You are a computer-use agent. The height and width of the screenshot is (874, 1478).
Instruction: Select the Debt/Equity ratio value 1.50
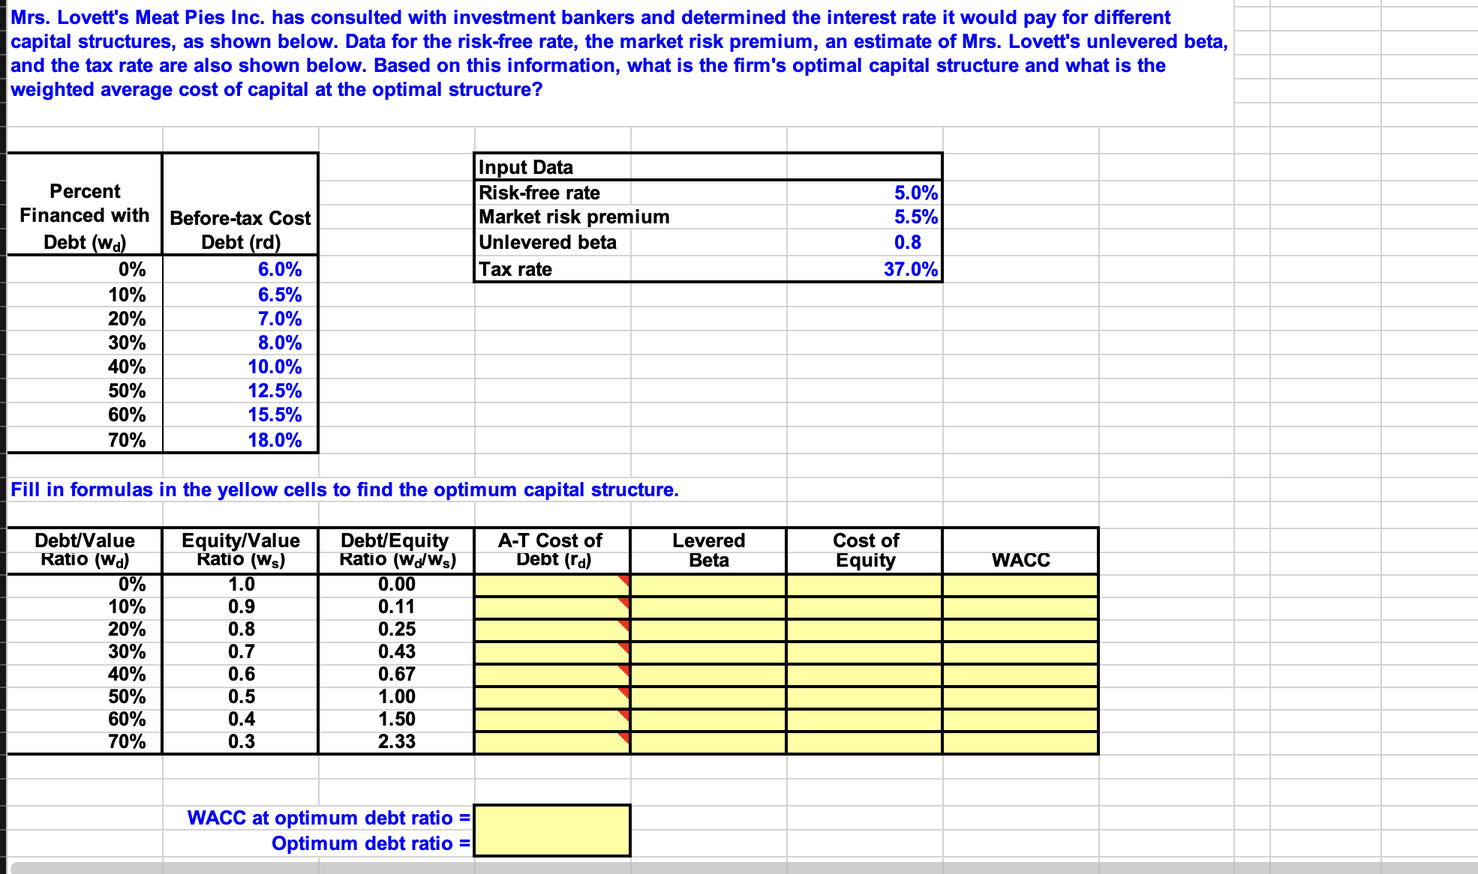point(396,719)
